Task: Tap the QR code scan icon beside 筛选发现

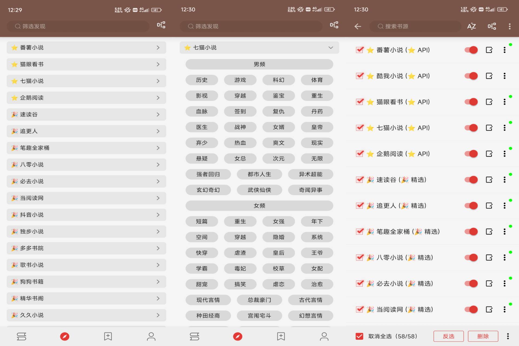Action: coord(161,26)
